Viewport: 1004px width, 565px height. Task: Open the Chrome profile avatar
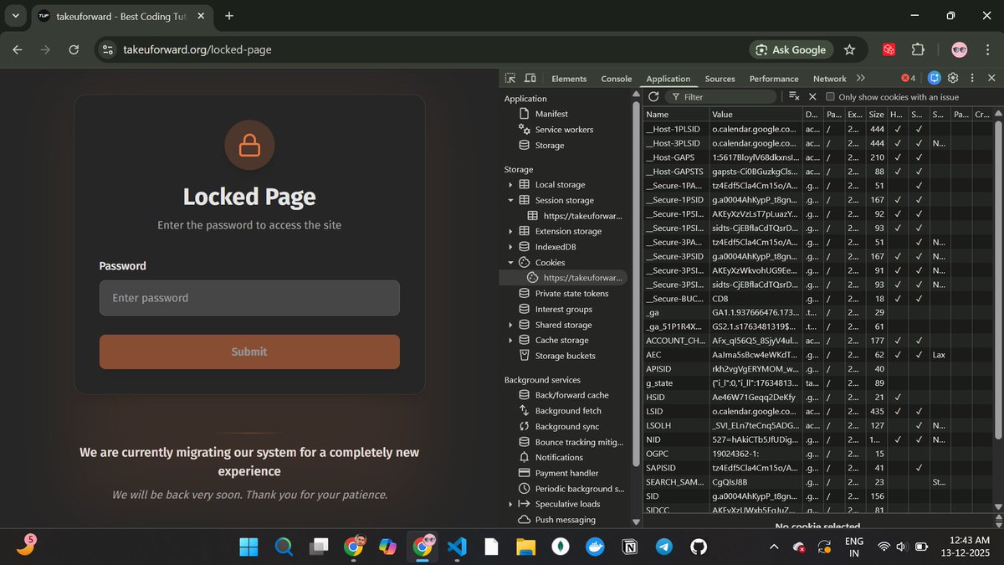point(960,49)
